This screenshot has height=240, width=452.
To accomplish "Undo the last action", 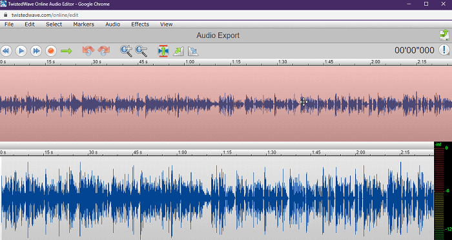I will 88,51.
